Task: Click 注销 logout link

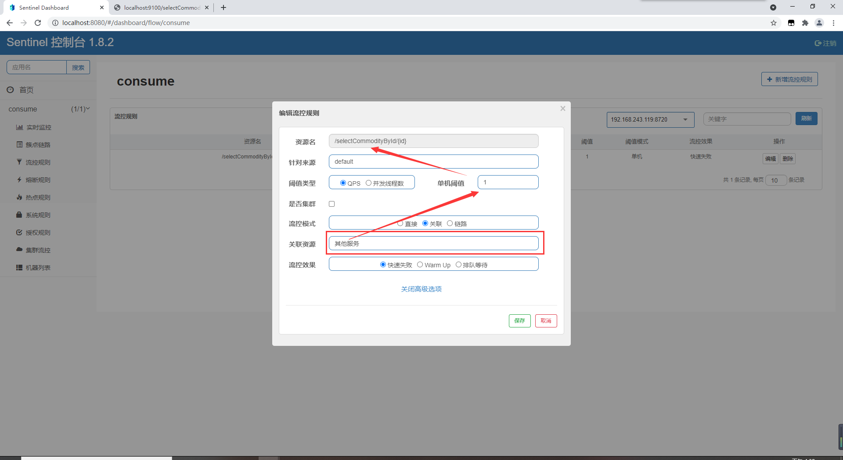Action: 825,43
